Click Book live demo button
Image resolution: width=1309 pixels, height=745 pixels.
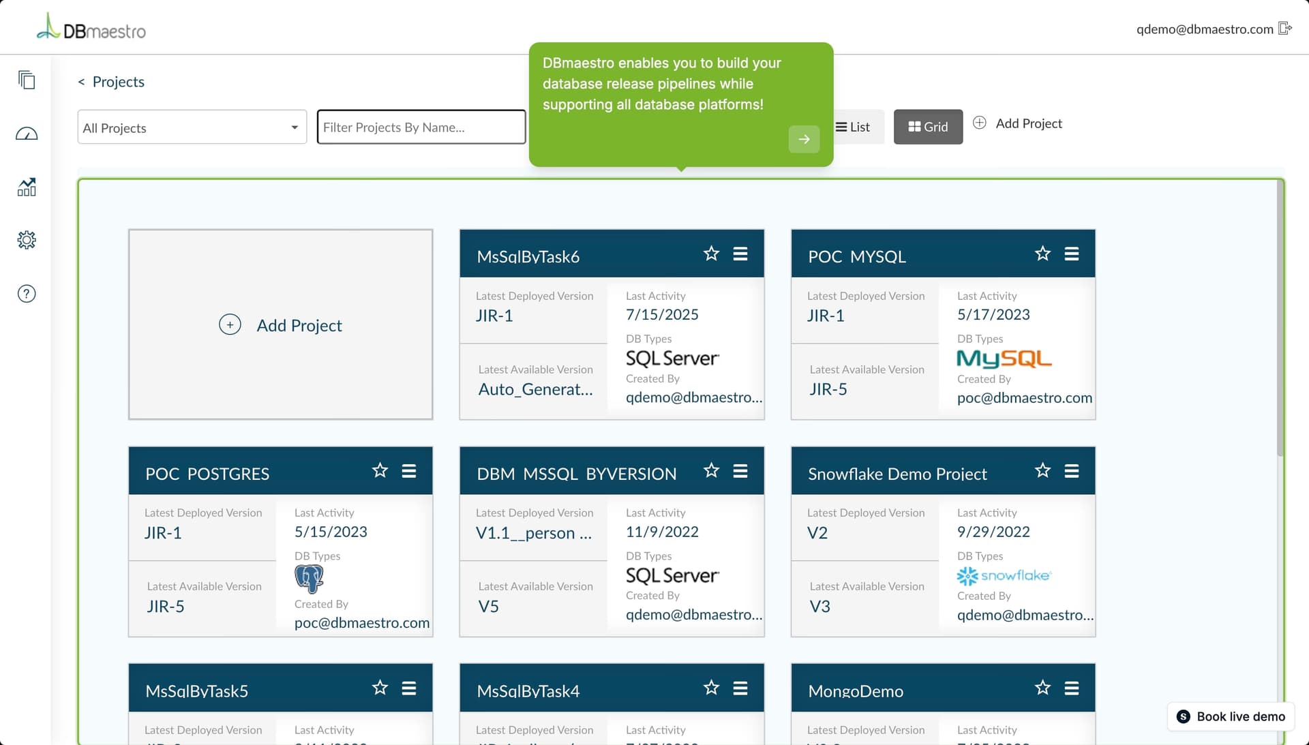(1230, 716)
